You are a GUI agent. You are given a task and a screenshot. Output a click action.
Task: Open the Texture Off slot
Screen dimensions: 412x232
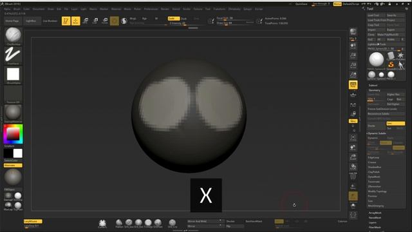pos(13,95)
